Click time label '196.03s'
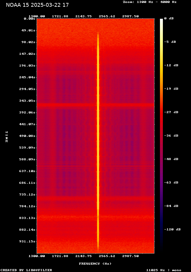The height and width of the screenshot is (272, 191). coord(27,66)
